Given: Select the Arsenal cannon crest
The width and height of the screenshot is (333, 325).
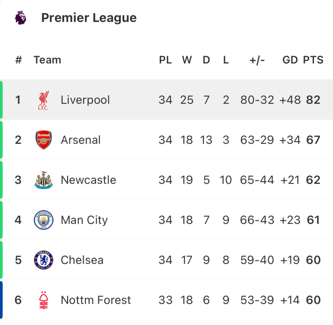Looking at the screenshot, I should (x=44, y=140).
